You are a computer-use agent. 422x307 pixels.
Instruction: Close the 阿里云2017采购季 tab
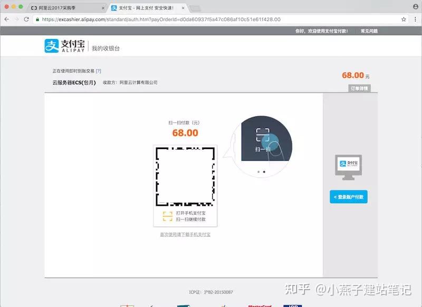[x=103, y=8]
